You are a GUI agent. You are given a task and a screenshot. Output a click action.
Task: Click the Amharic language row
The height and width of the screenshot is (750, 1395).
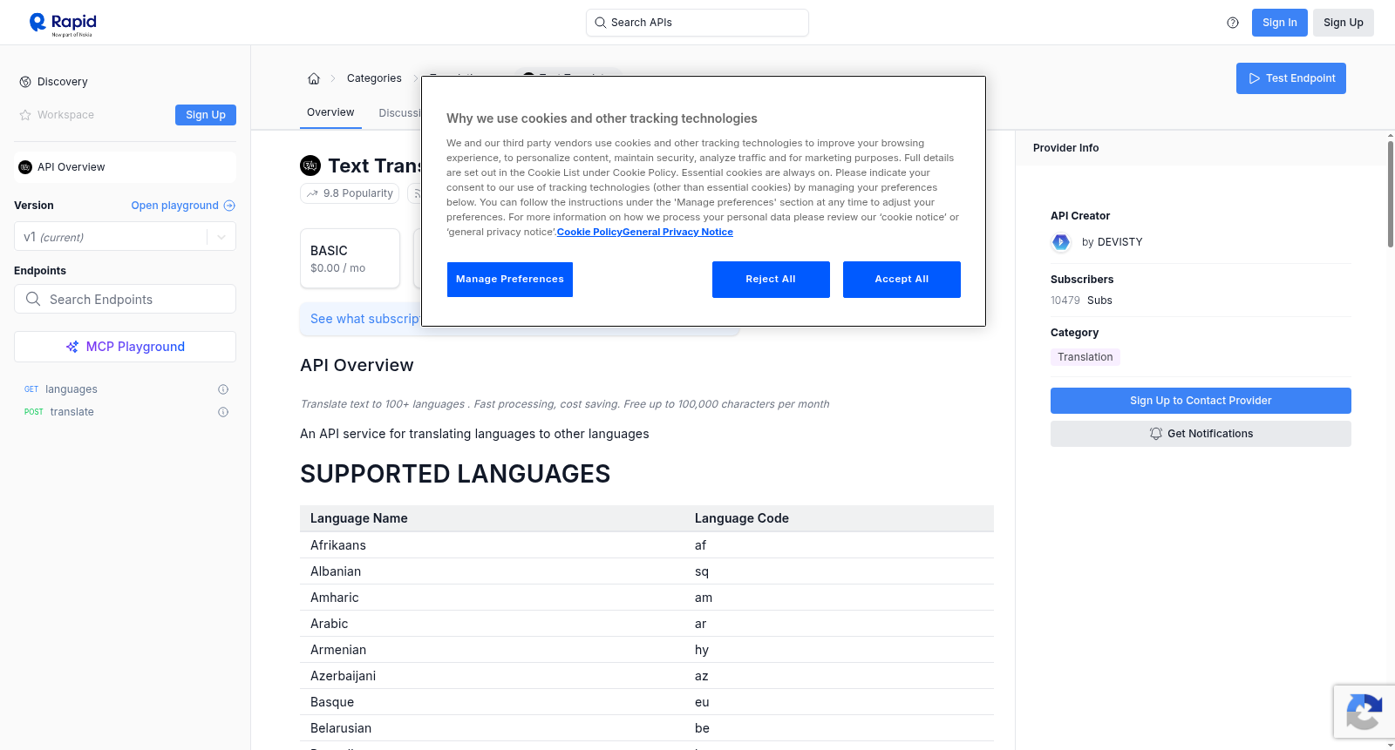(x=647, y=598)
